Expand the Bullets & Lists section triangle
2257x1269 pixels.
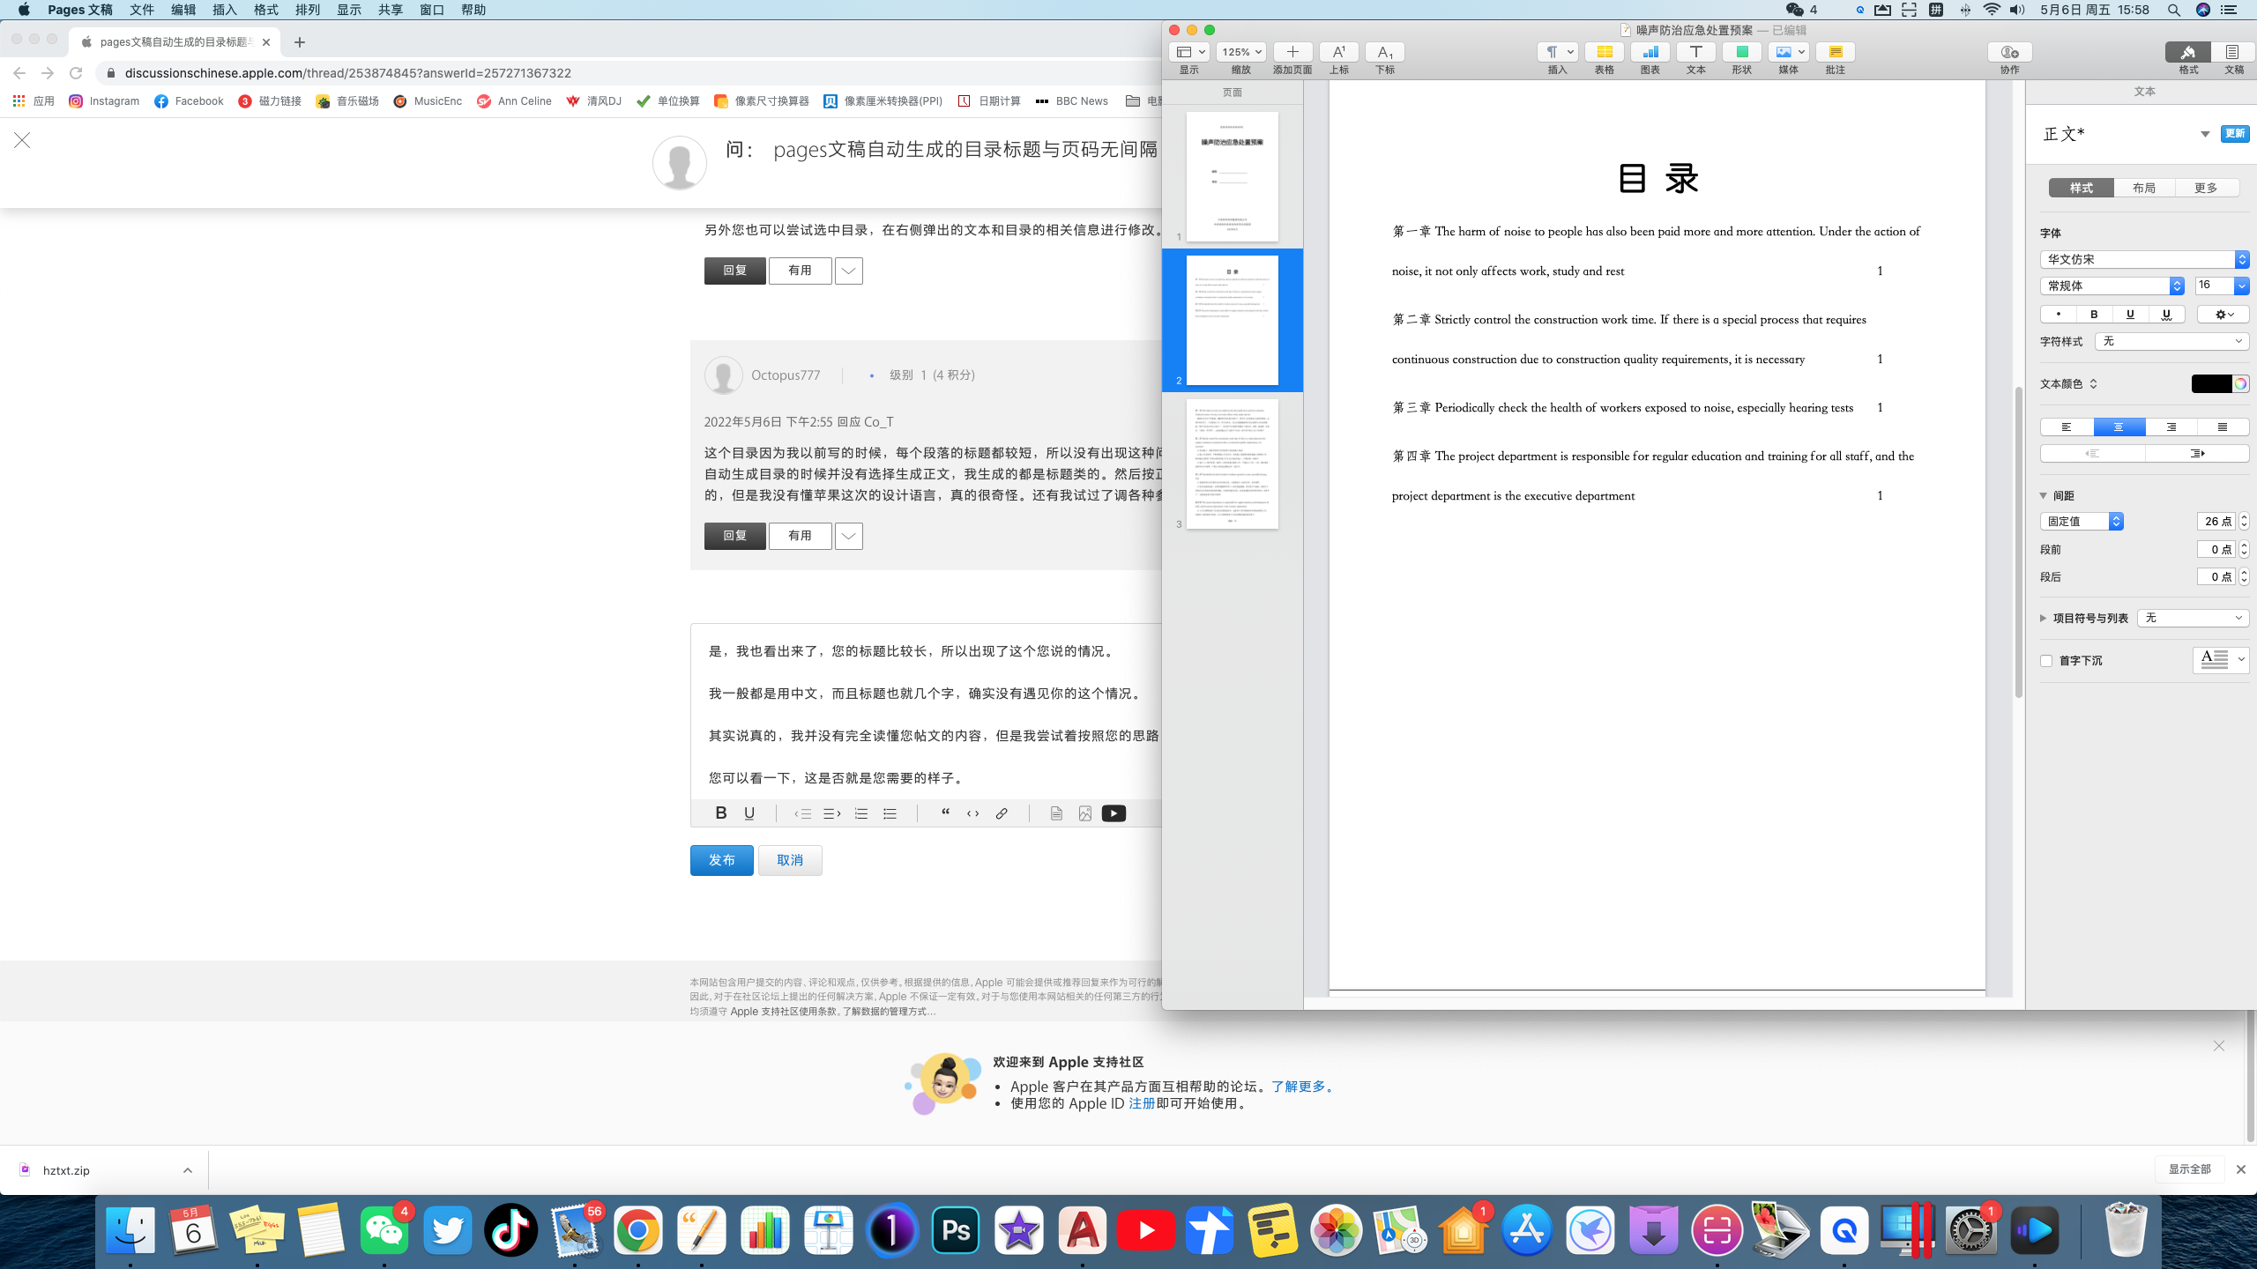point(2044,618)
